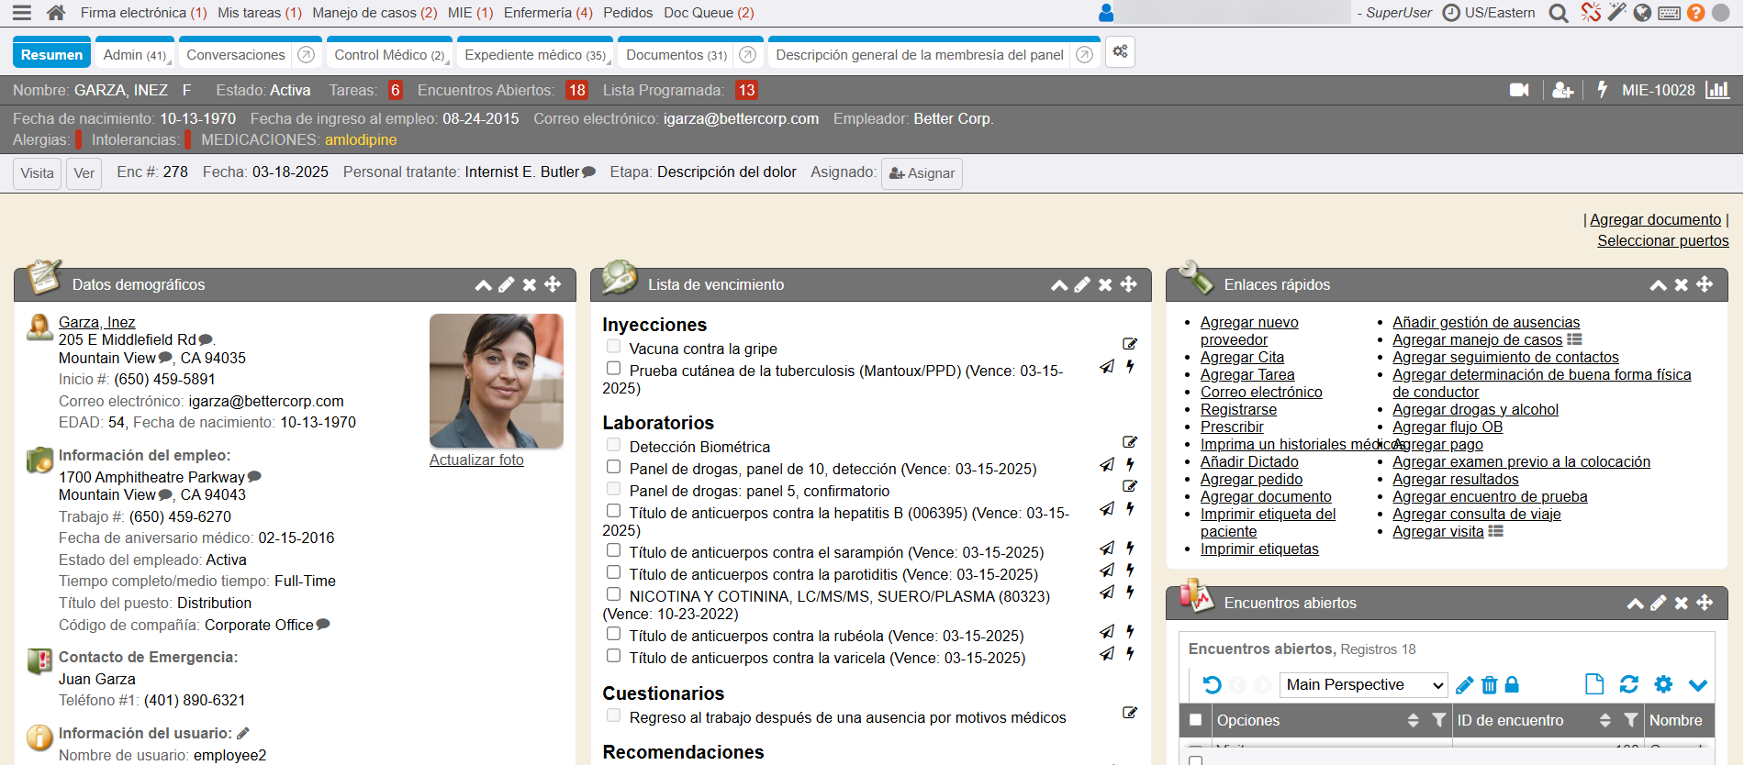Collapse the Enlaces rápidos panel
Image resolution: width=1744 pixels, height=765 pixels.
click(x=1658, y=285)
